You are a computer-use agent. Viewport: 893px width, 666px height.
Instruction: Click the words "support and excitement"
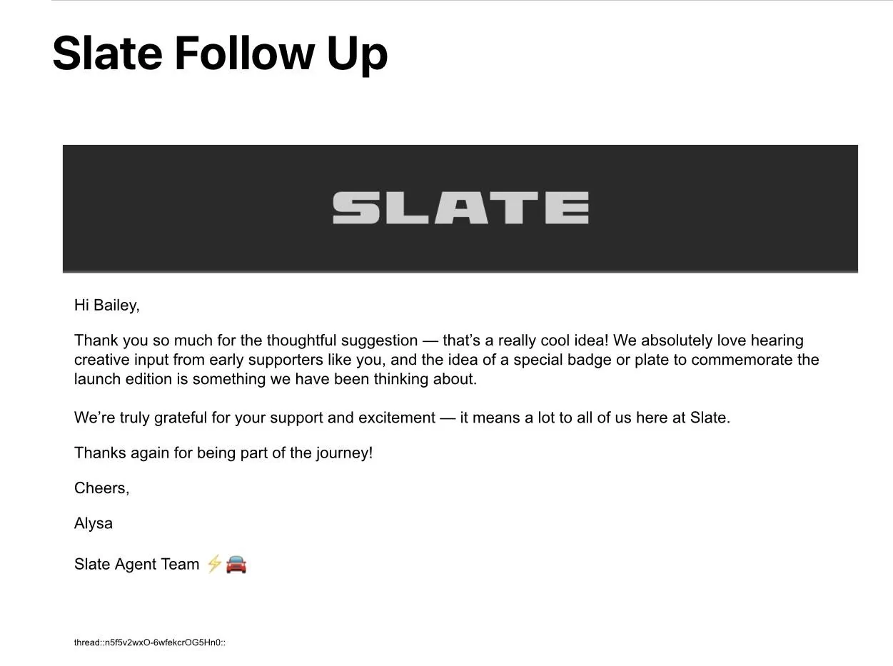[x=353, y=418]
